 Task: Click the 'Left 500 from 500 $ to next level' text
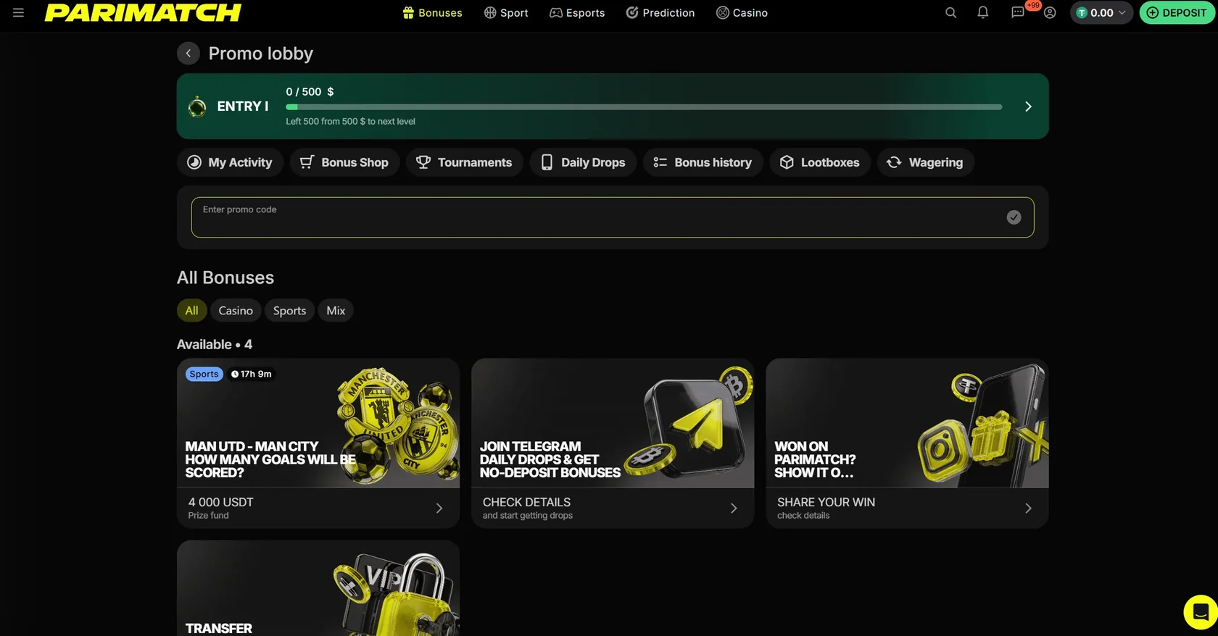click(x=350, y=122)
